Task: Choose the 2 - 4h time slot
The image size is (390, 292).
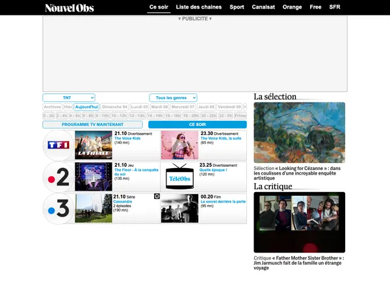Action: coord(62,116)
